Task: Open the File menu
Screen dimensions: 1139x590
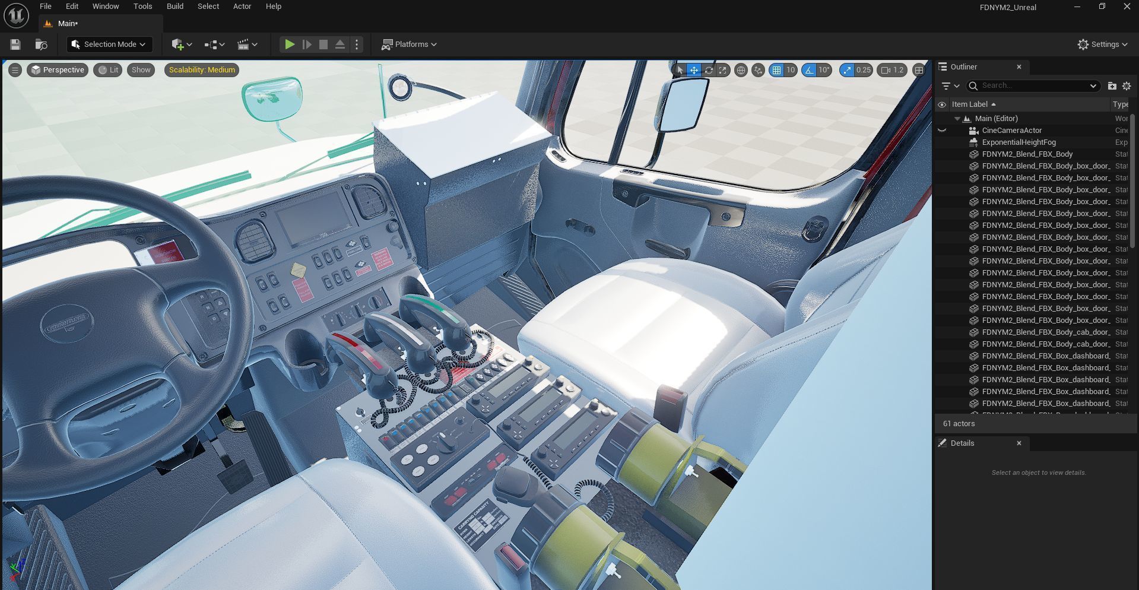Action: coord(45,7)
